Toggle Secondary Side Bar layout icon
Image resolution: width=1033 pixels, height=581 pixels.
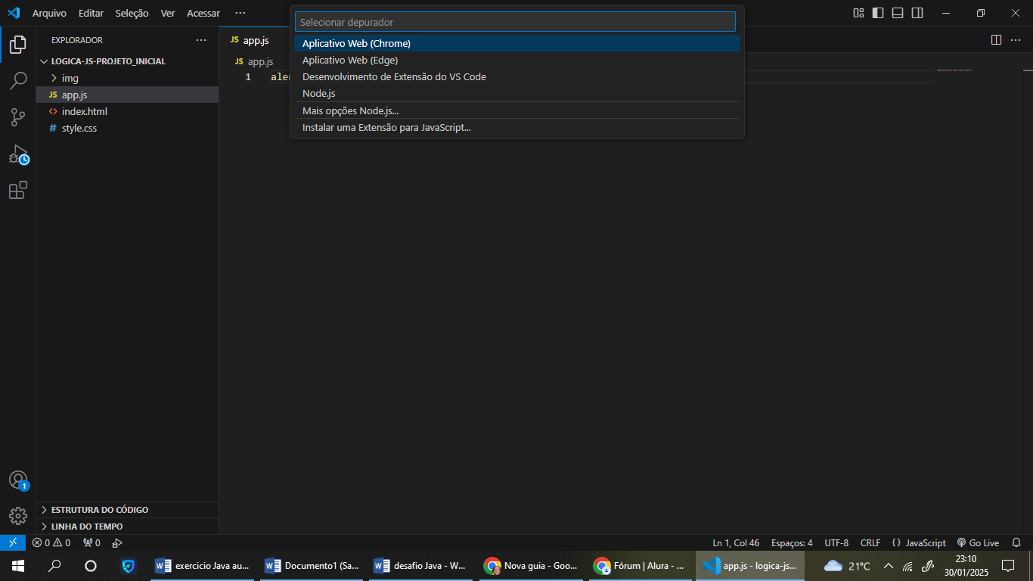pos(917,13)
